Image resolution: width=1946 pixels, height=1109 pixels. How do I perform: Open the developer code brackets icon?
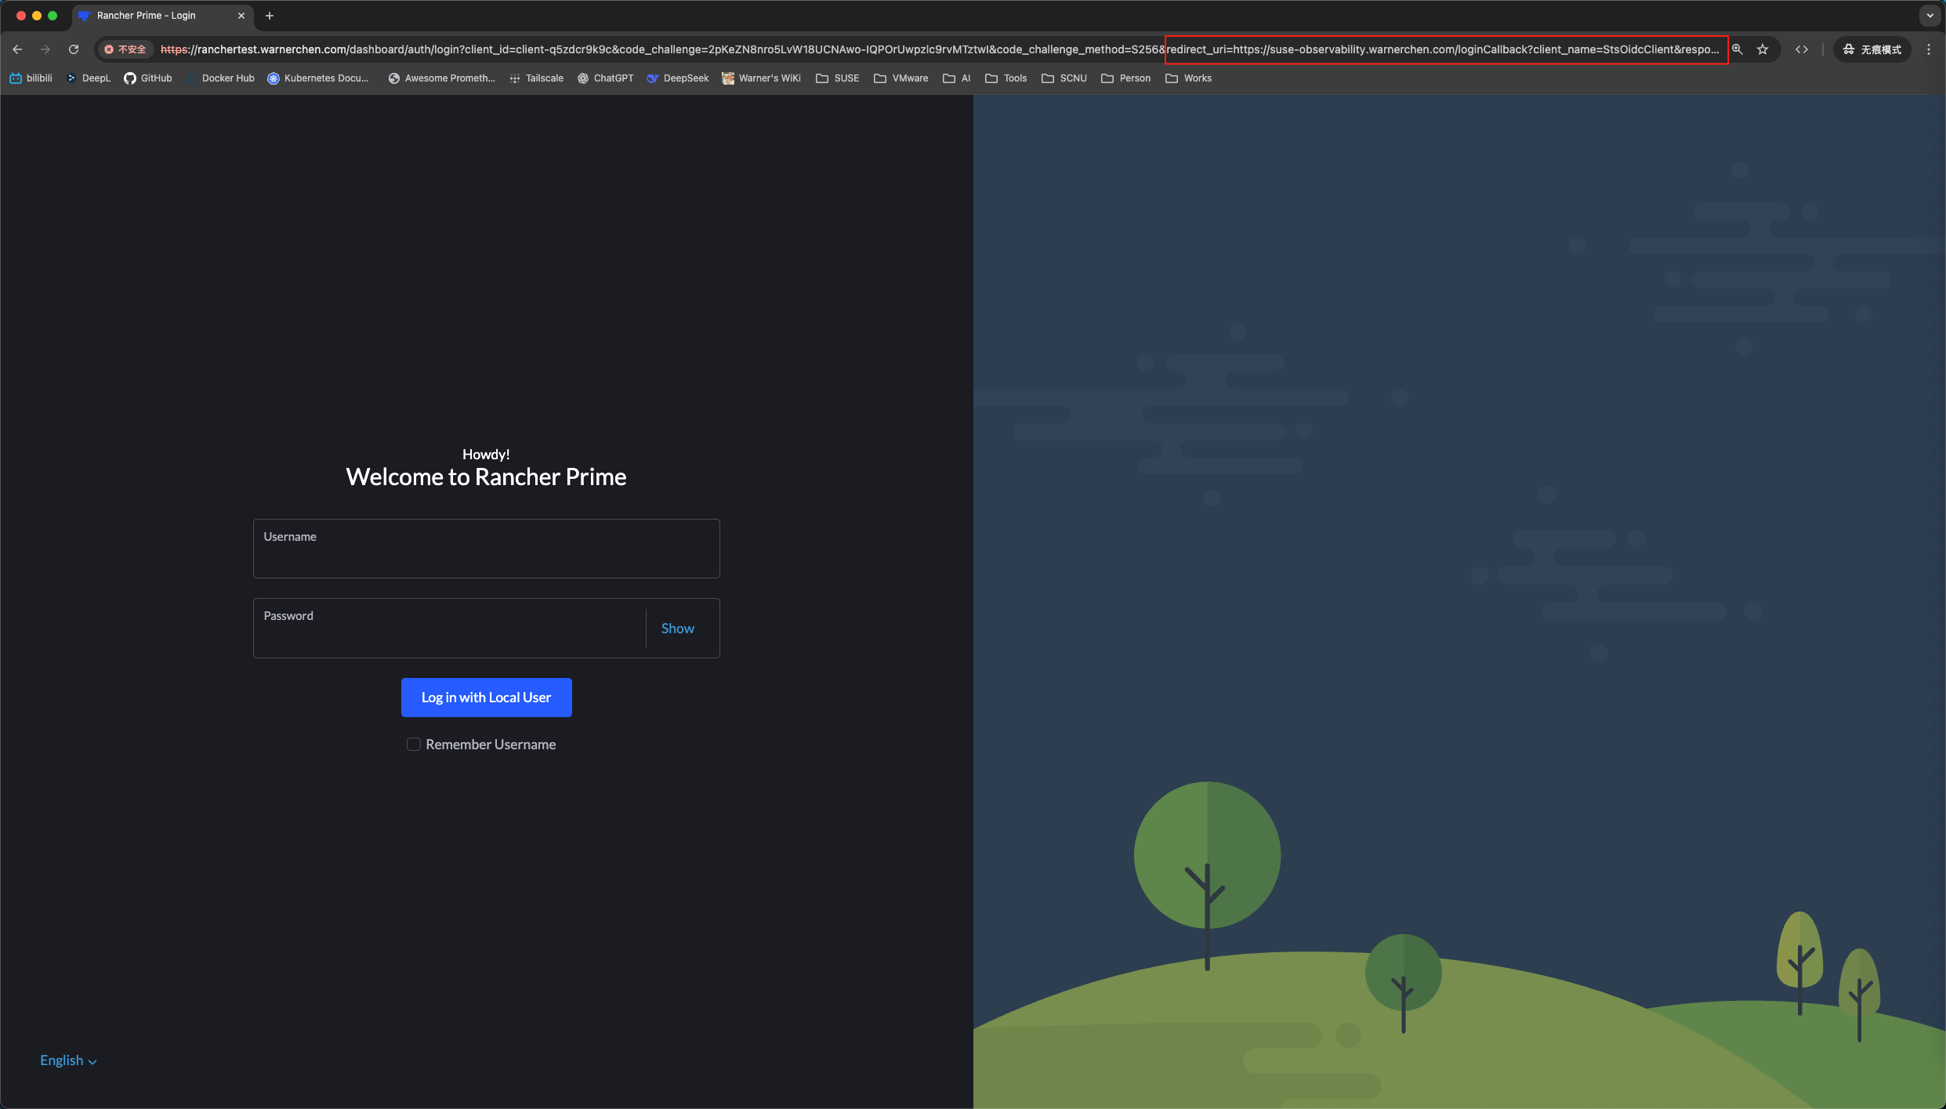pyautogui.click(x=1802, y=49)
